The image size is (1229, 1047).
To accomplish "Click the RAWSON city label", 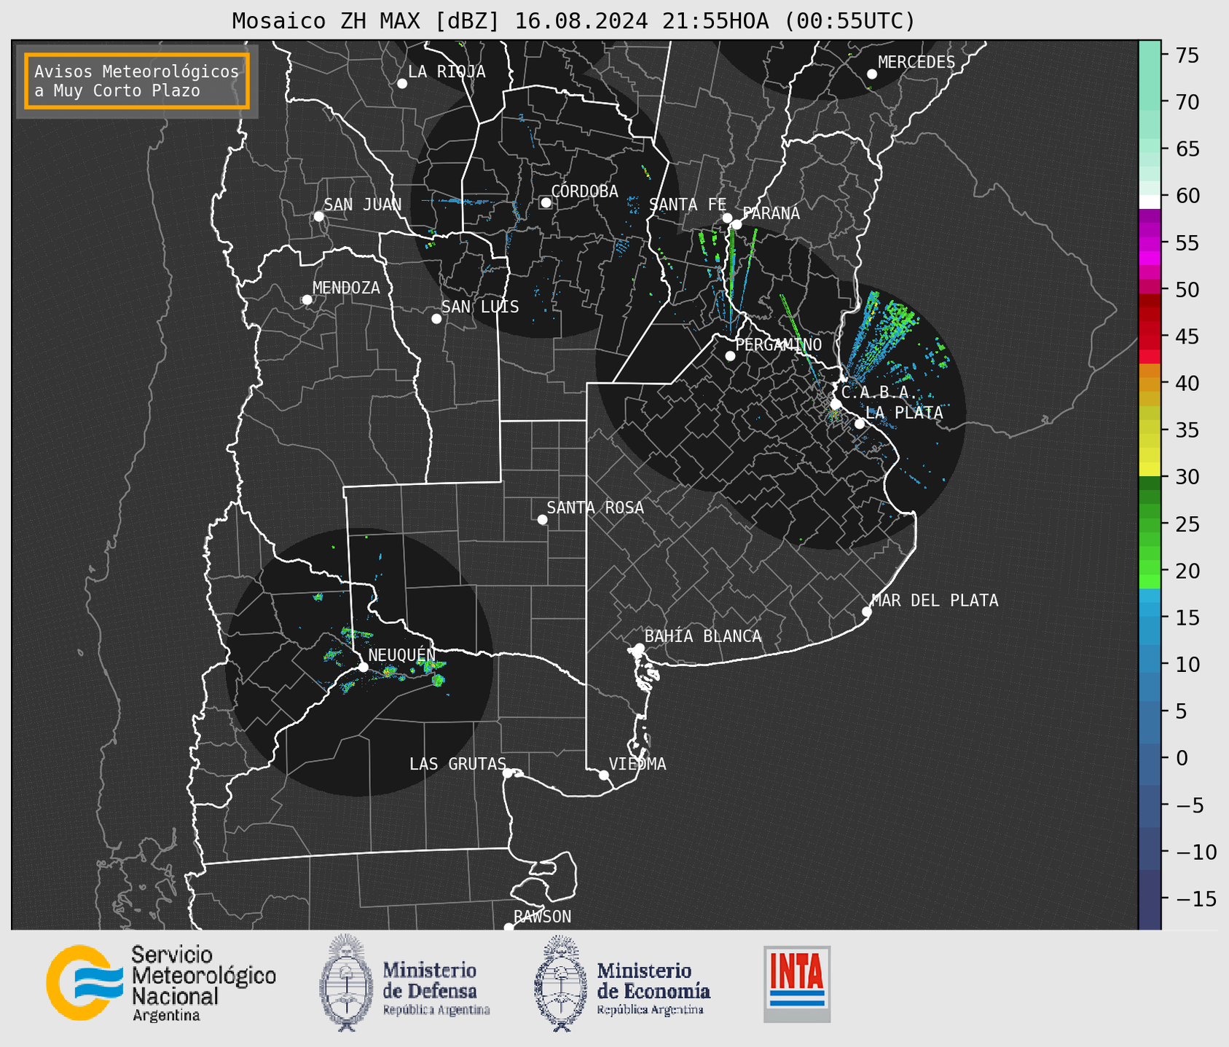I will 543,917.
